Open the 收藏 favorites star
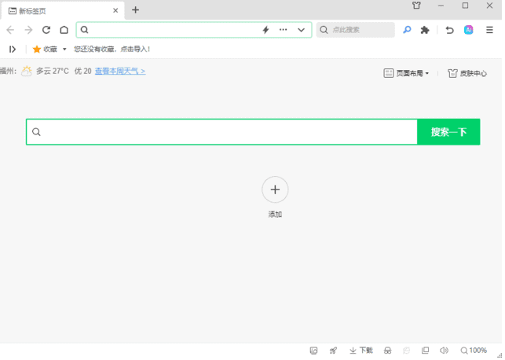Viewport: 505px width, 360px height. pos(37,50)
